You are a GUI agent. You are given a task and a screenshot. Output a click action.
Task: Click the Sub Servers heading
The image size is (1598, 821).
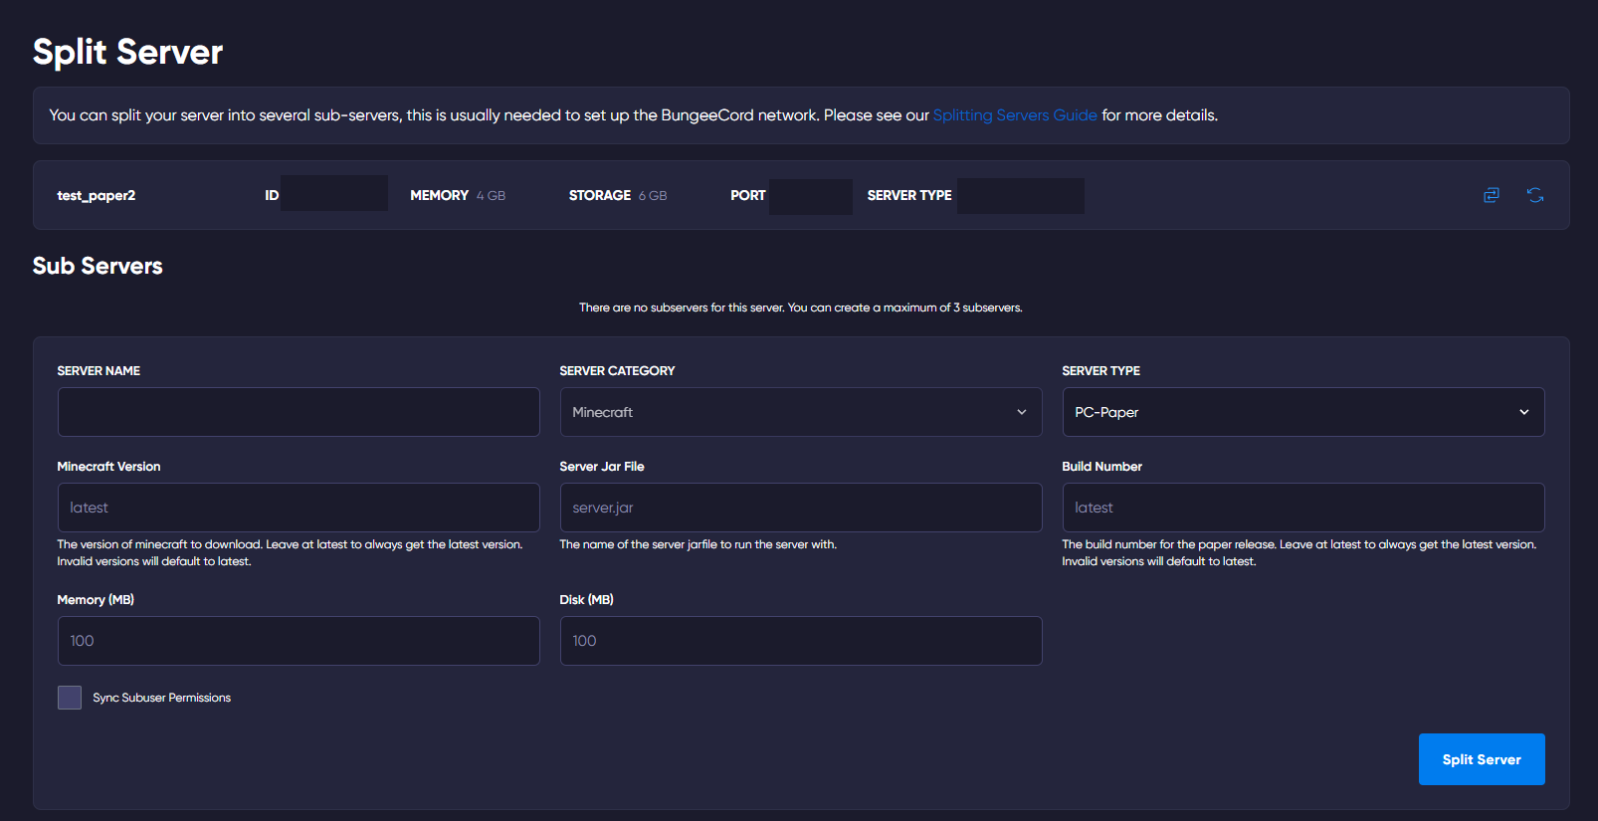pos(98,266)
